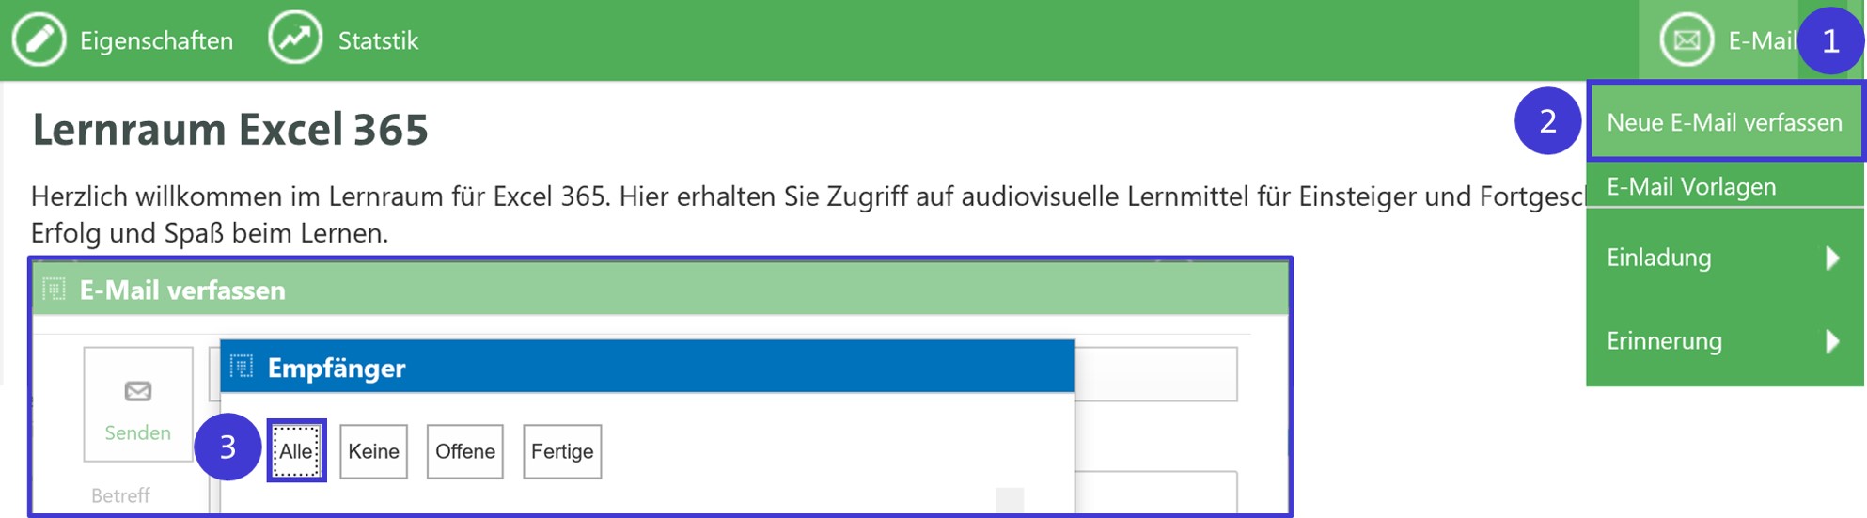This screenshot has width=1867, height=518.
Task: Select Keine recipients filter
Action: coord(373,451)
